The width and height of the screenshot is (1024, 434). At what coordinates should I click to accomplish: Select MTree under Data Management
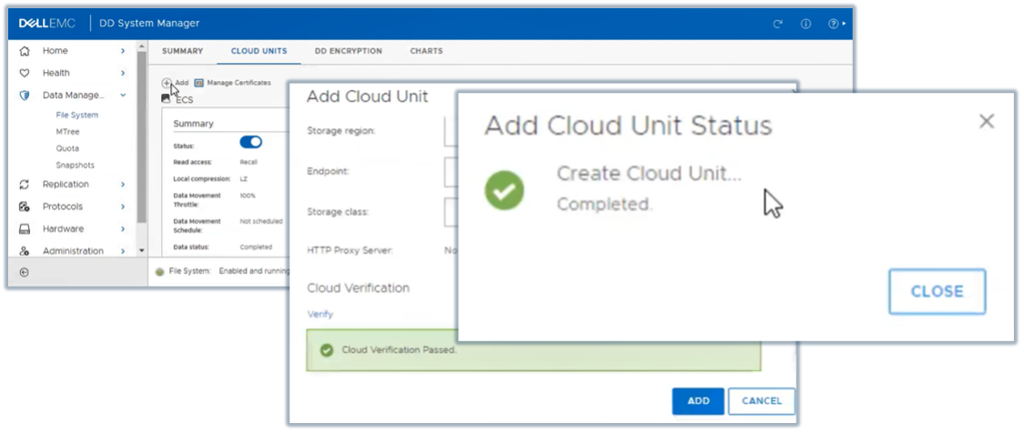[67, 132]
